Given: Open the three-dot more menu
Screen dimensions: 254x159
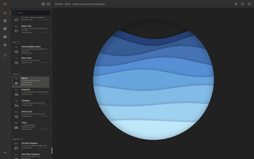Looking at the screenshot, I should coord(5,152).
